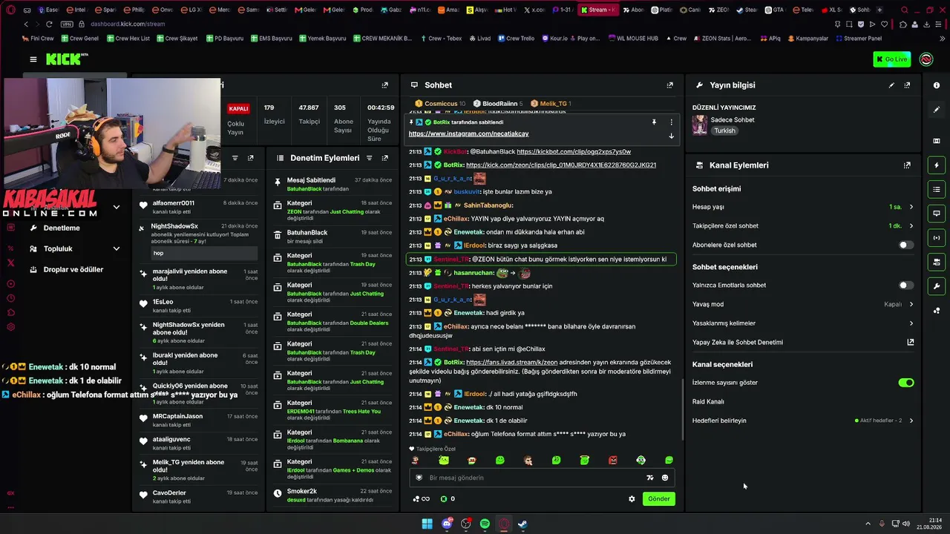Switch to the Stream browser tab

(598, 10)
